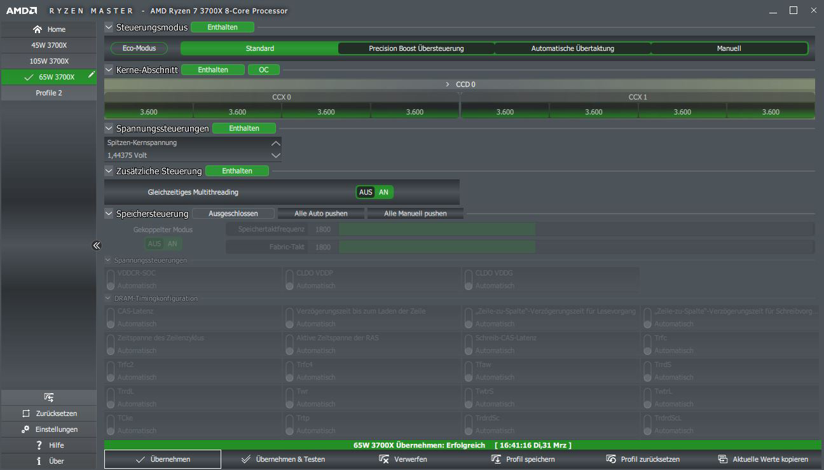Click Übernehmen checkmark button
Screen dimensions: 824x470
click(163, 459)
